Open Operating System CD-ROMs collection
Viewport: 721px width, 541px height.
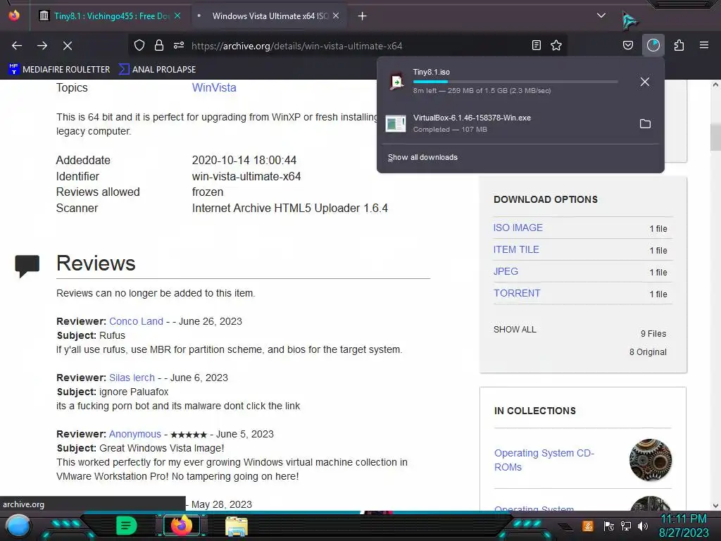click(x=544, y=460)
